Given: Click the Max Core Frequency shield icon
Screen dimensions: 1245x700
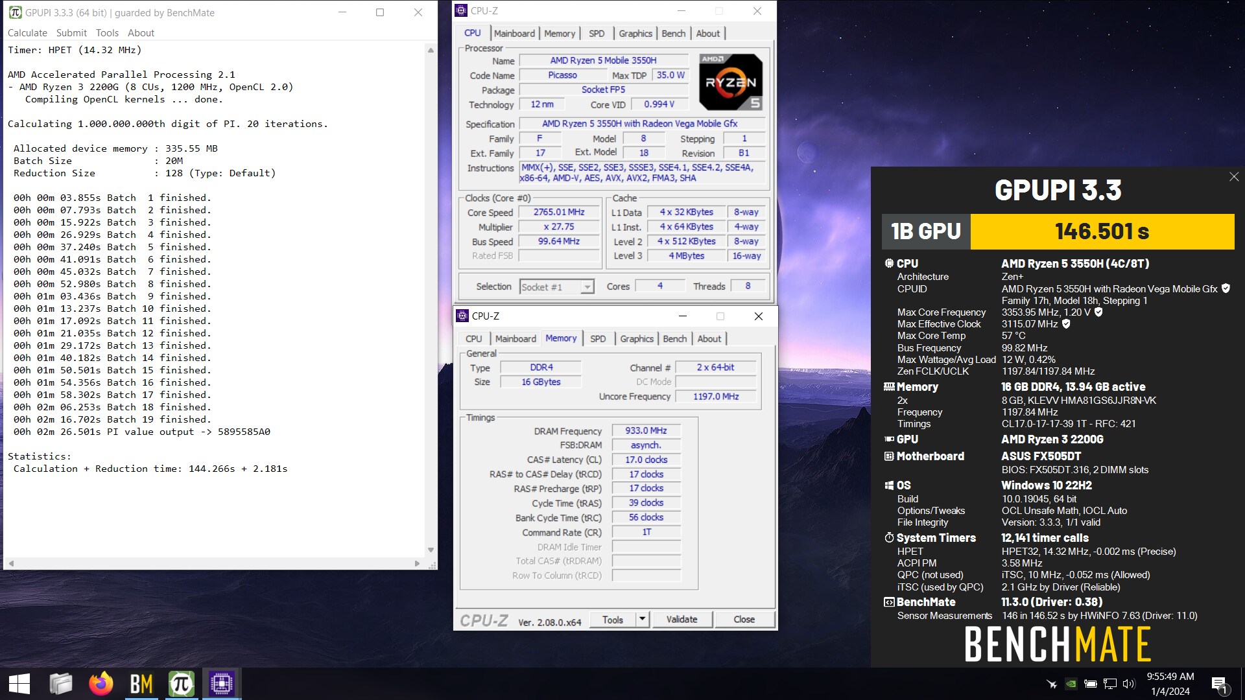Looking at the screenshot, I should tap(1098, 312).
